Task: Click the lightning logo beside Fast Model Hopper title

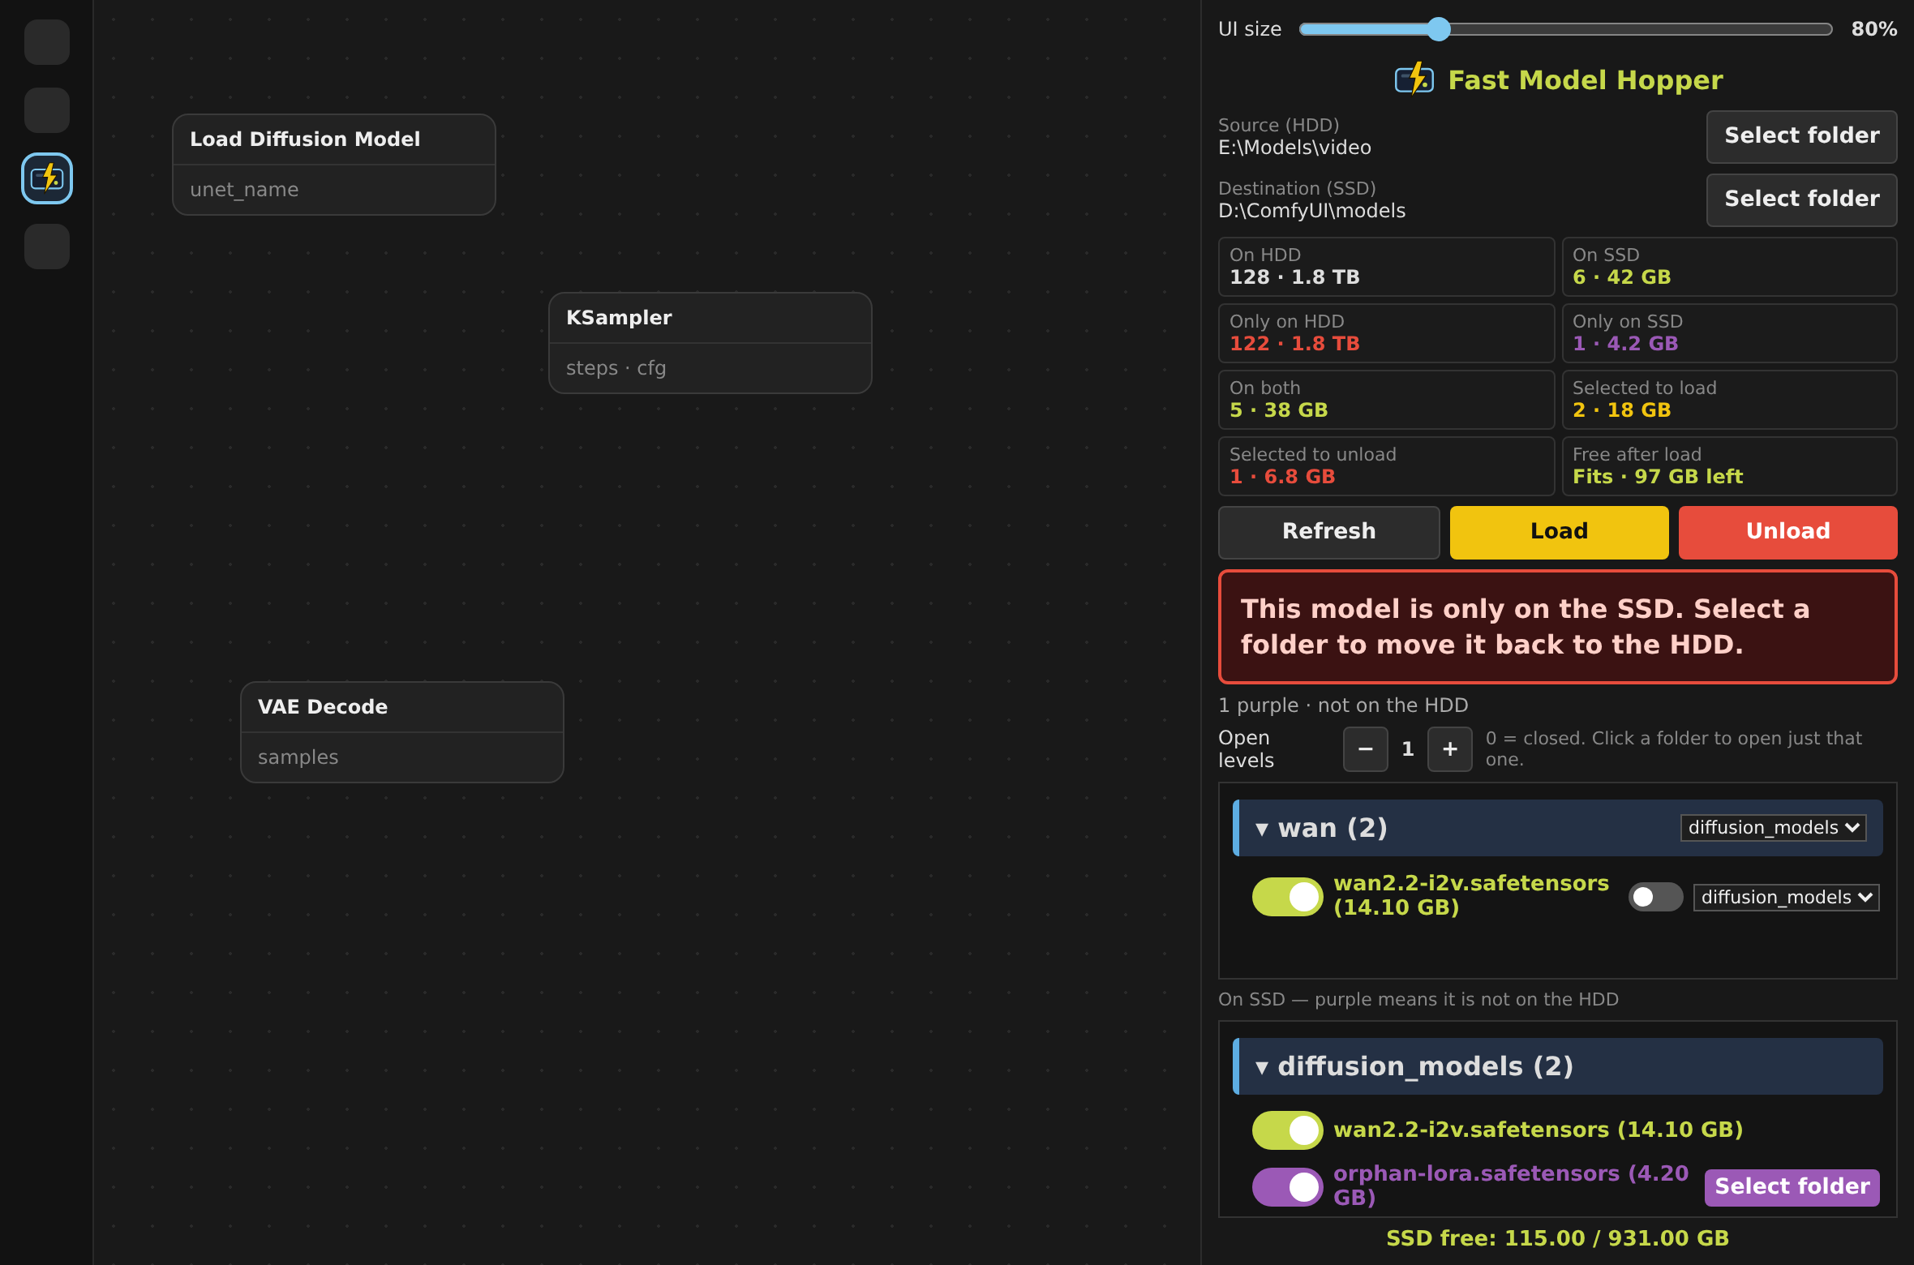Action: click(x=1414, y=79)
